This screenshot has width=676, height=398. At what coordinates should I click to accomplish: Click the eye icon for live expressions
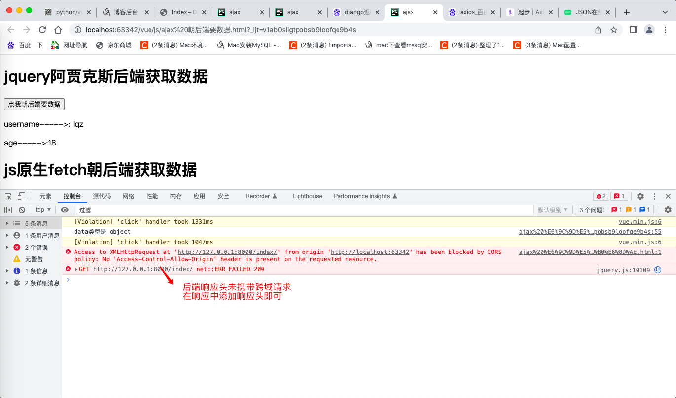[x=65, y=210]
